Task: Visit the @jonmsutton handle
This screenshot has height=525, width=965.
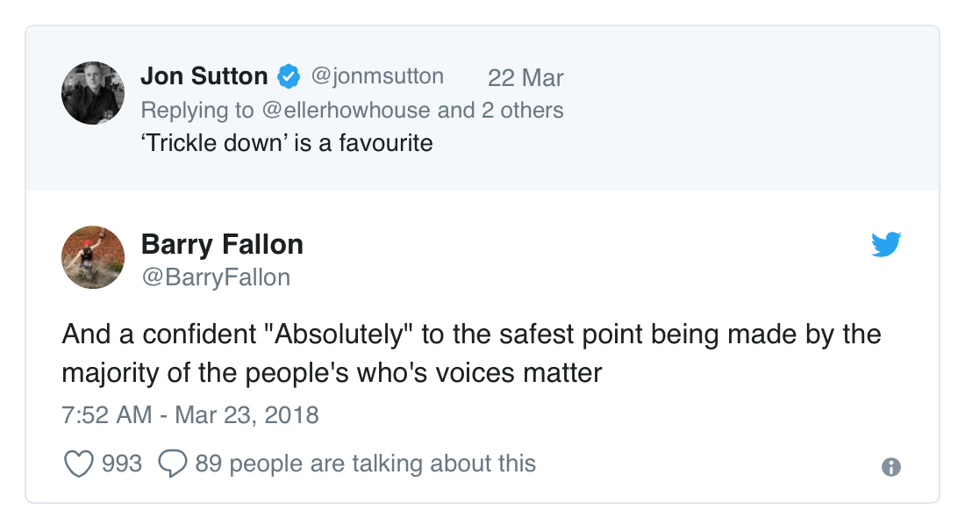Action: 377,76
